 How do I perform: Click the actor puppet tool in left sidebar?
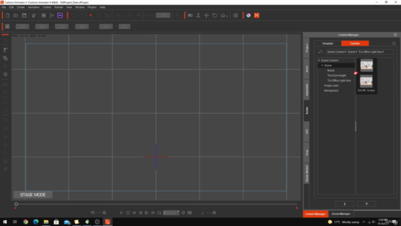click(x=5, y=50)
